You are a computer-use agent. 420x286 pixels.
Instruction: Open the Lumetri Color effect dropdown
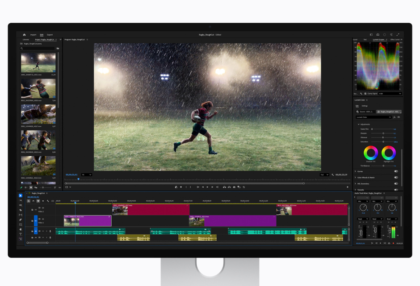click(374, 117)
